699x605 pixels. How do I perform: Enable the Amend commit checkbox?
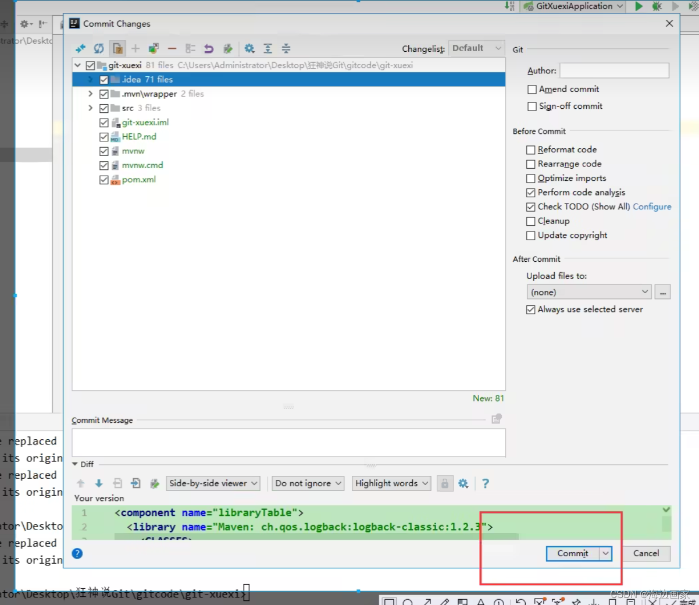point(532,89)
